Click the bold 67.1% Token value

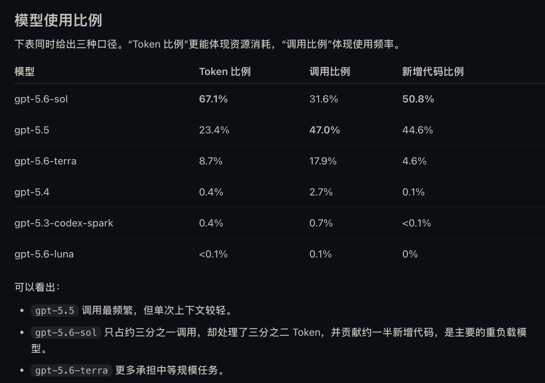coord(213,99)
